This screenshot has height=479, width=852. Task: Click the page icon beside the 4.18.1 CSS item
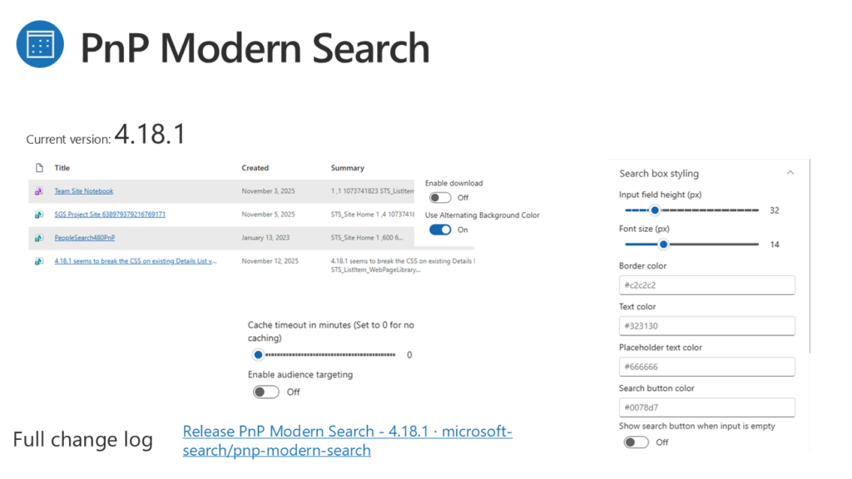39,261
